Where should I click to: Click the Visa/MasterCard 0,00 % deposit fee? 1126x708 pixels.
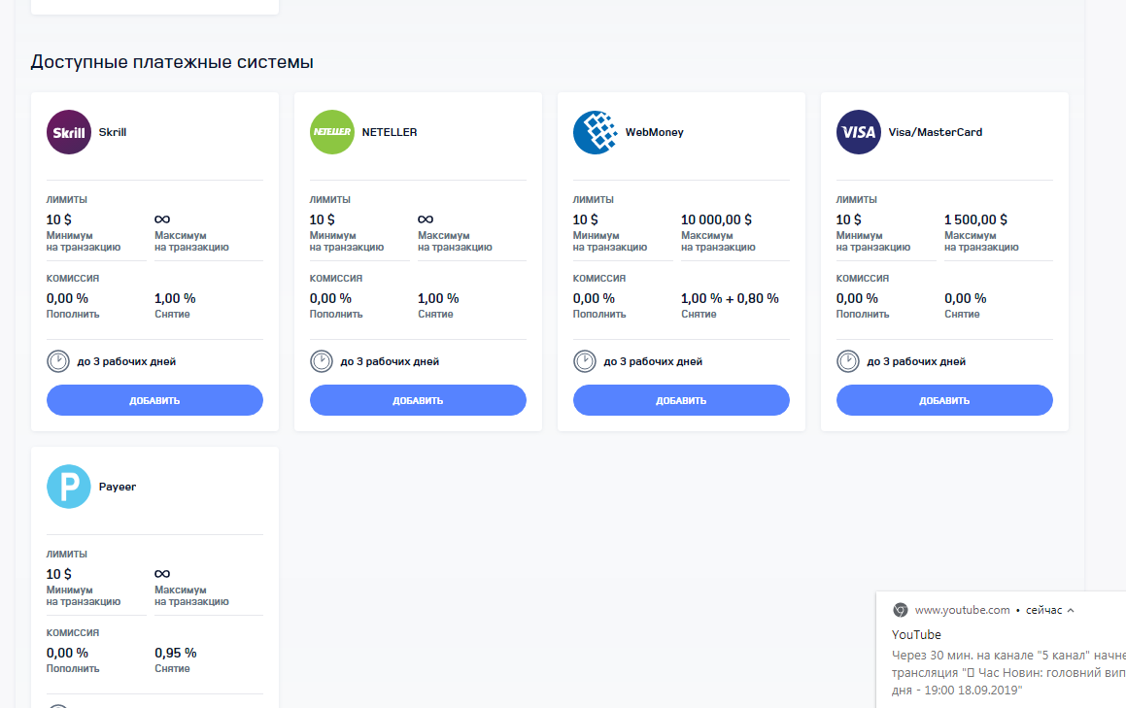(x=857, y=298)
